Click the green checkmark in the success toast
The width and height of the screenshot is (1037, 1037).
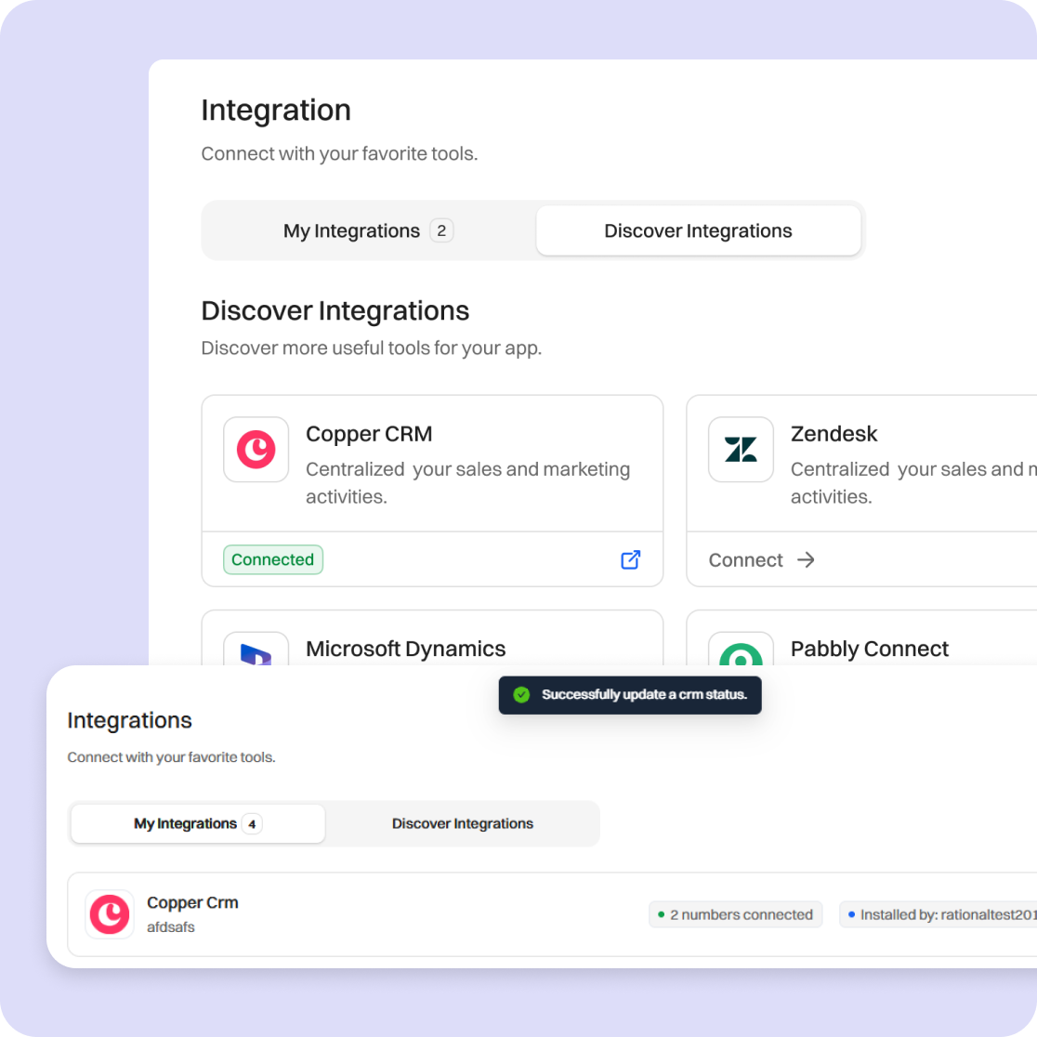521,695
